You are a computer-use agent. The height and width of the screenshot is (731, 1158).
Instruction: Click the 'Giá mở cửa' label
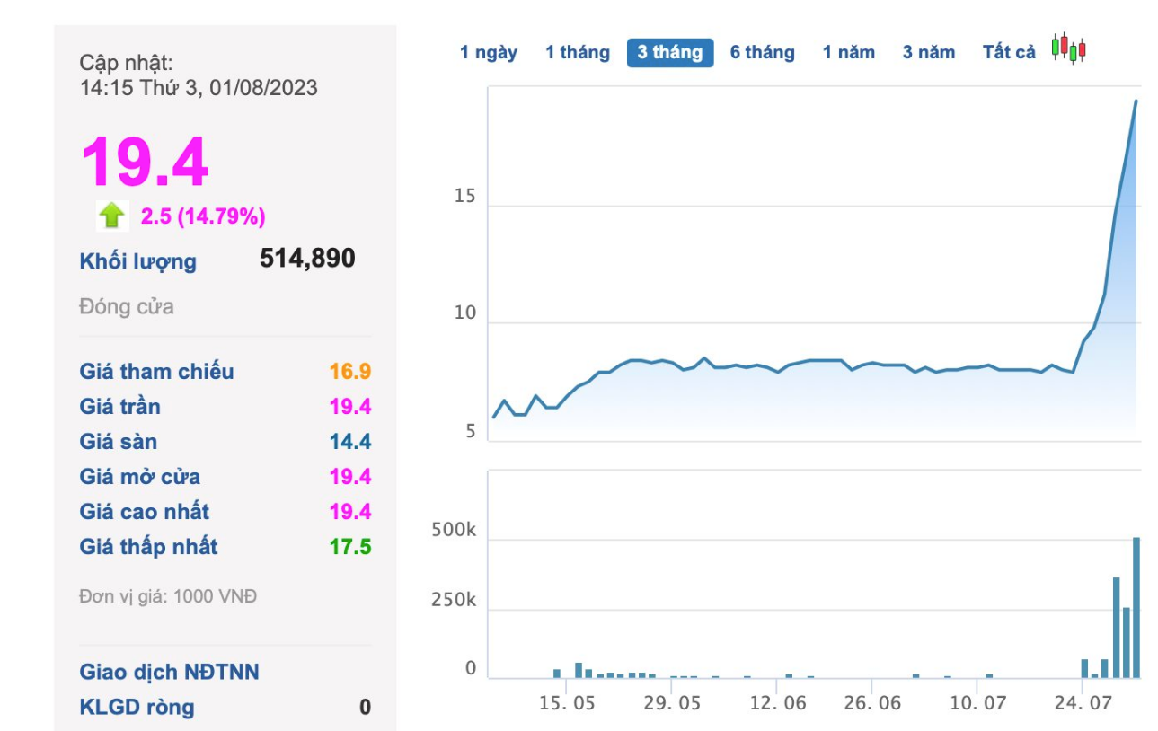coord(140,477)
